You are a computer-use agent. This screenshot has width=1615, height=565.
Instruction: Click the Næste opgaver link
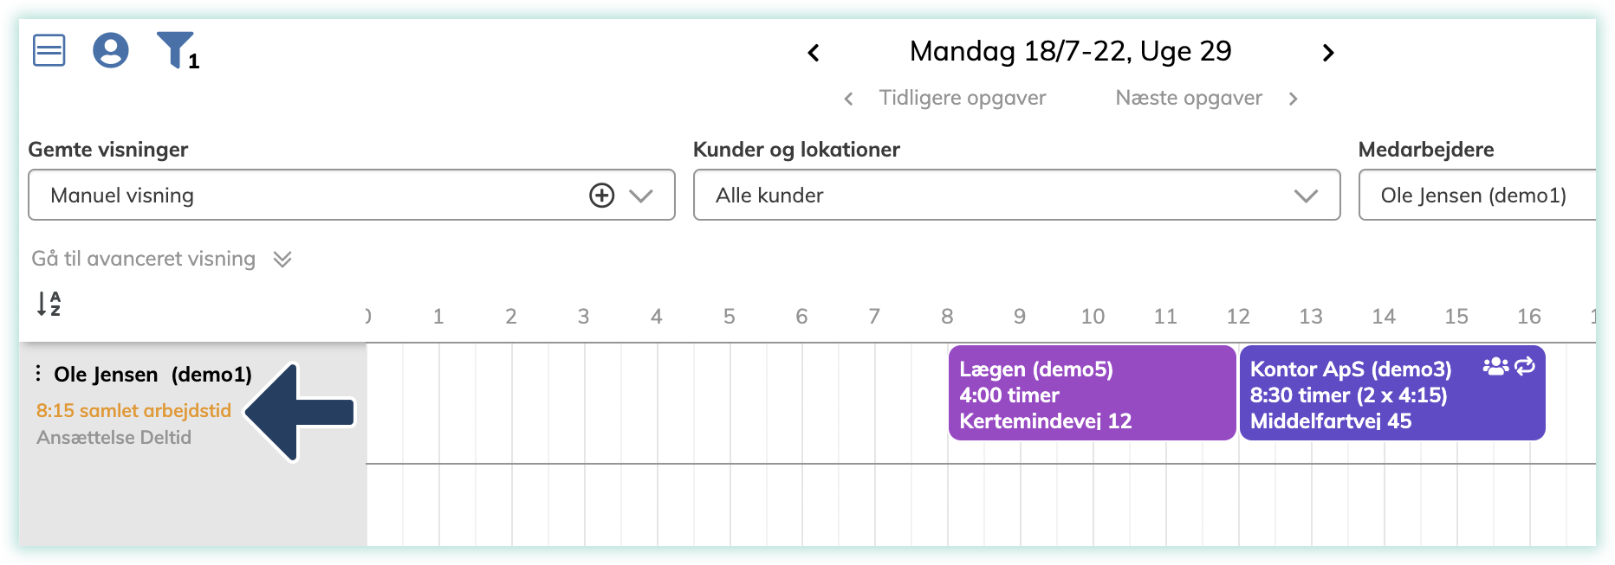tap(1188, 98)
